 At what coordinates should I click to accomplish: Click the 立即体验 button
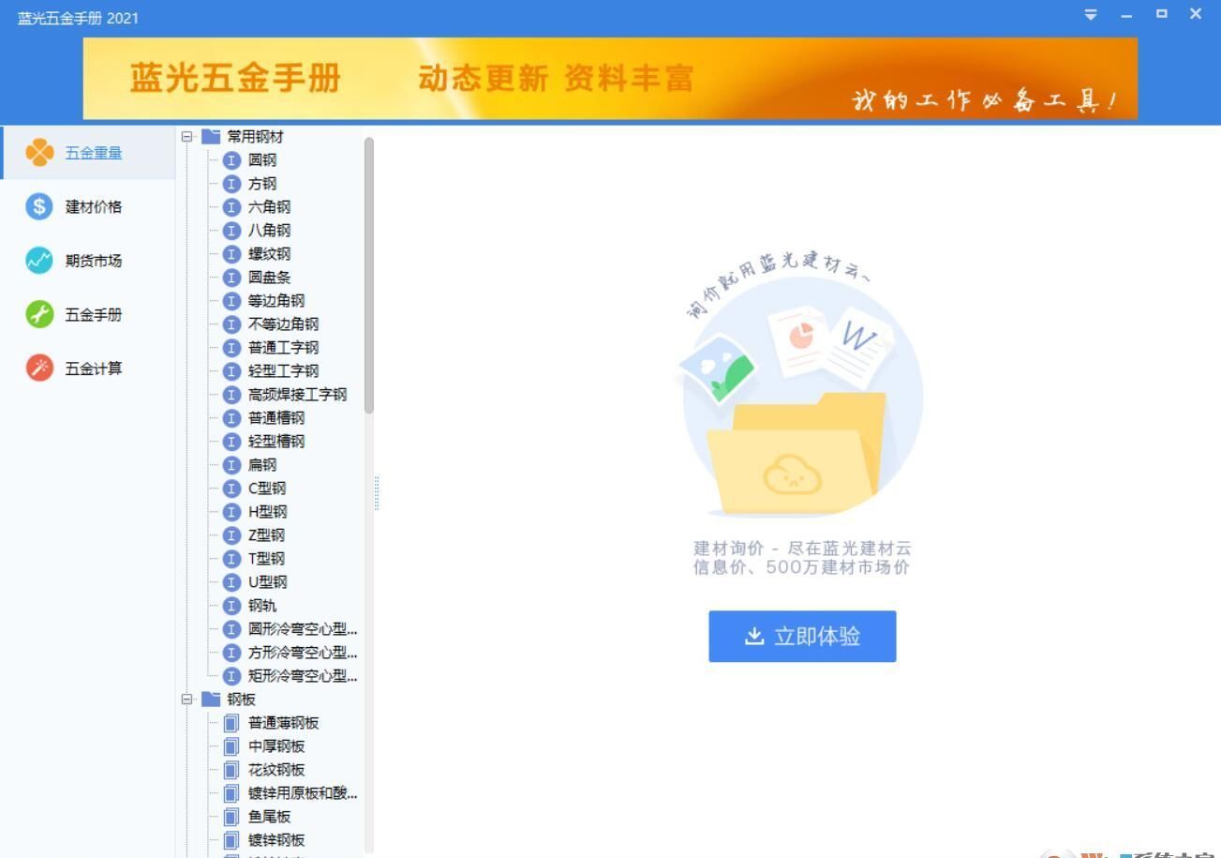pyautogui.click(x=802, y=637)
